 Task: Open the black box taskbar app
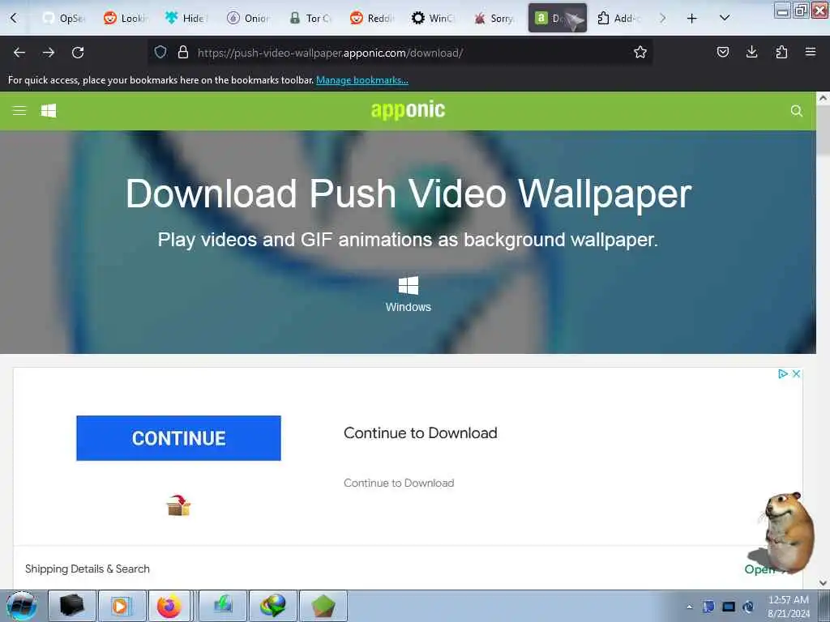(72, 606)
